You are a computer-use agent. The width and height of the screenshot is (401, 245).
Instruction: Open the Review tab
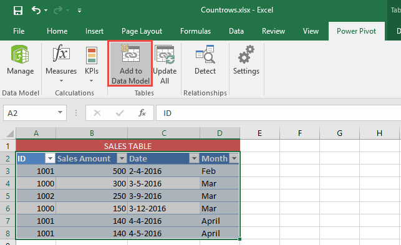pos(273,31)
